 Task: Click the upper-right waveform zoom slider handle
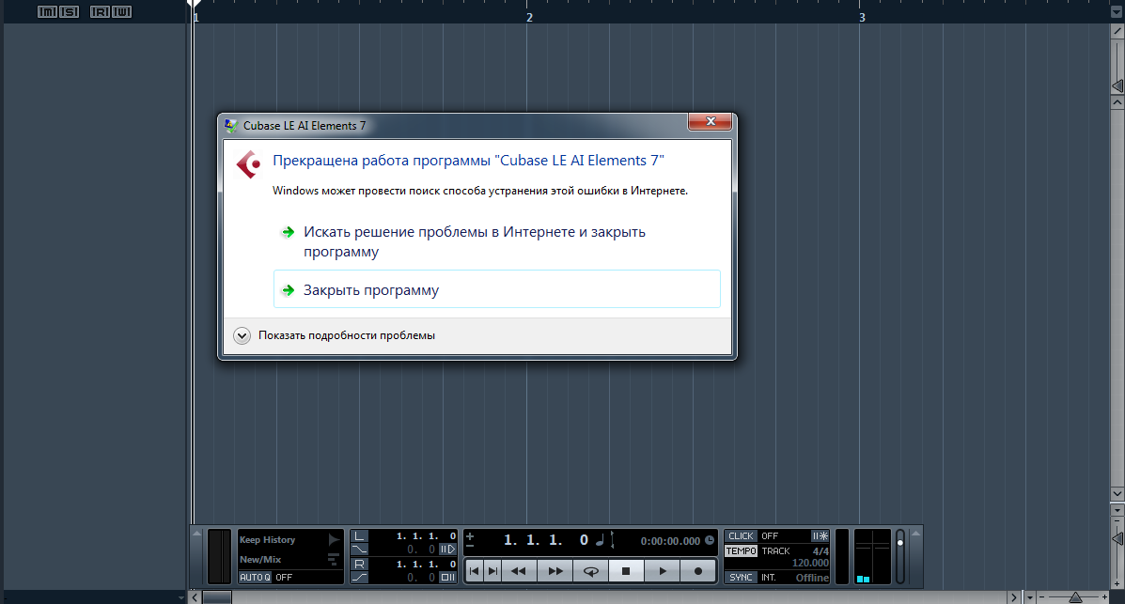point(1117,86)
